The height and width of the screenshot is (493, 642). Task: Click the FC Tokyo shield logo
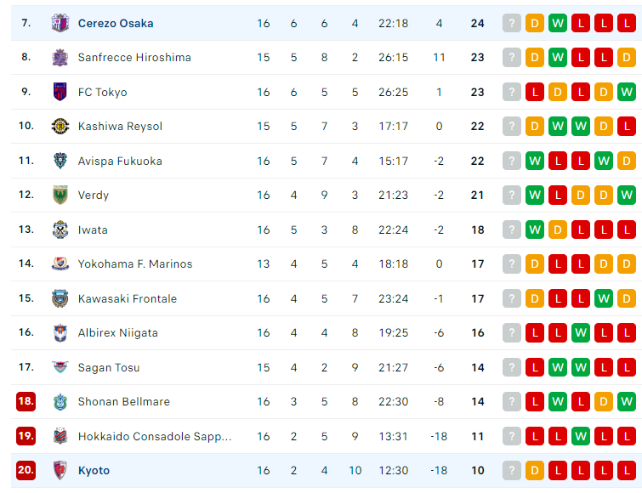click(x=60, y=92)
